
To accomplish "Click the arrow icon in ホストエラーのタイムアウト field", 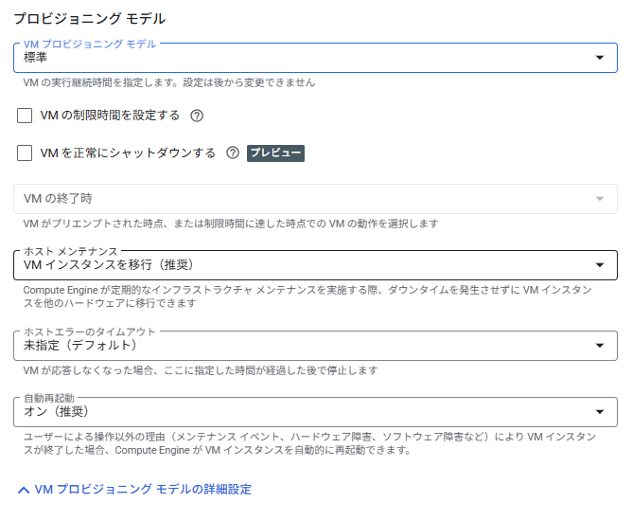I will coord(599,346).
